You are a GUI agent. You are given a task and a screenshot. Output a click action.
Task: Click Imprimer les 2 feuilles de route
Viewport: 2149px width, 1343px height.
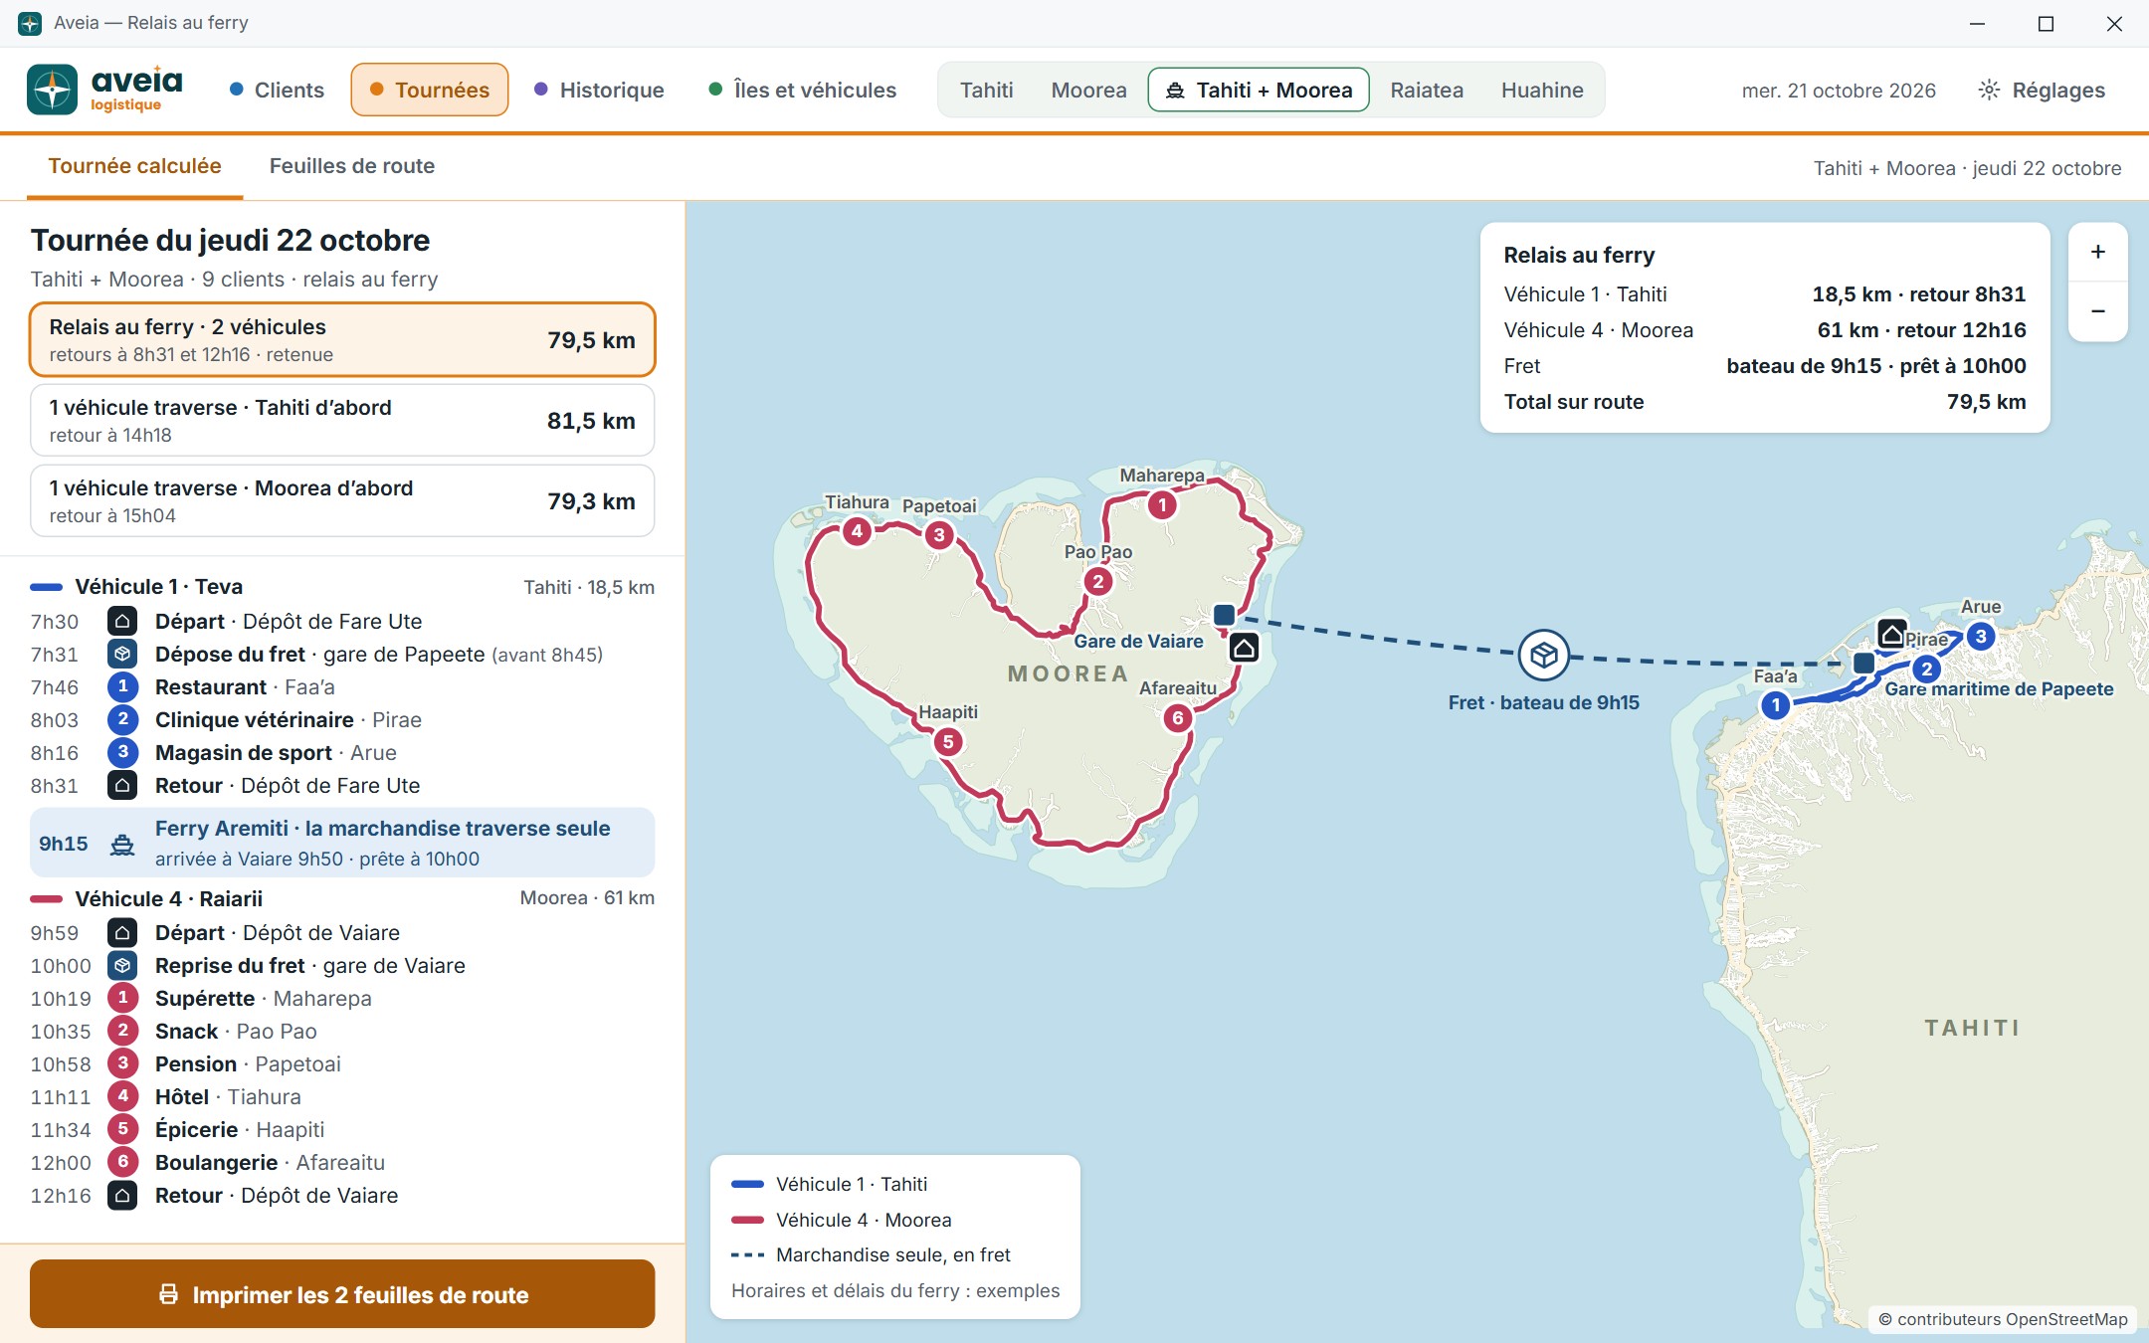click(342, 1294)
